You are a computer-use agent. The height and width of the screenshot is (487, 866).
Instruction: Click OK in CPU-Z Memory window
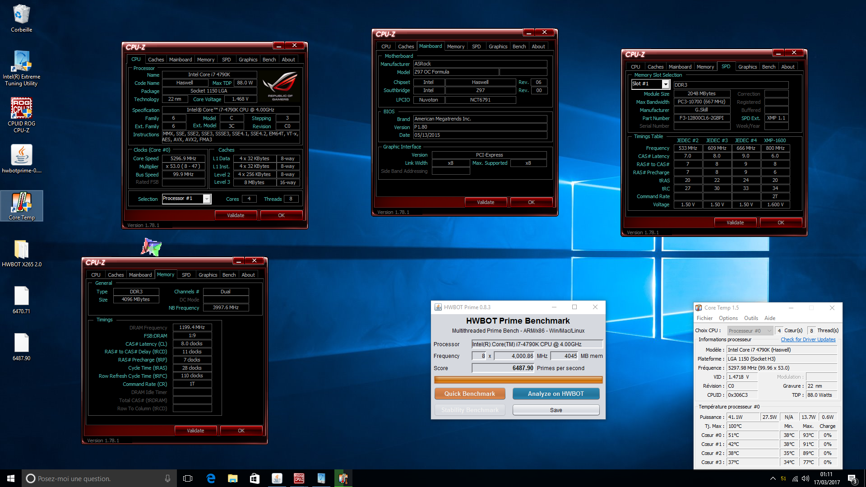click(x=241, y=431)
